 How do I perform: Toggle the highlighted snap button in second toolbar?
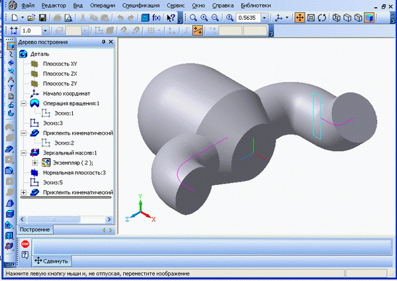[197, 30]
